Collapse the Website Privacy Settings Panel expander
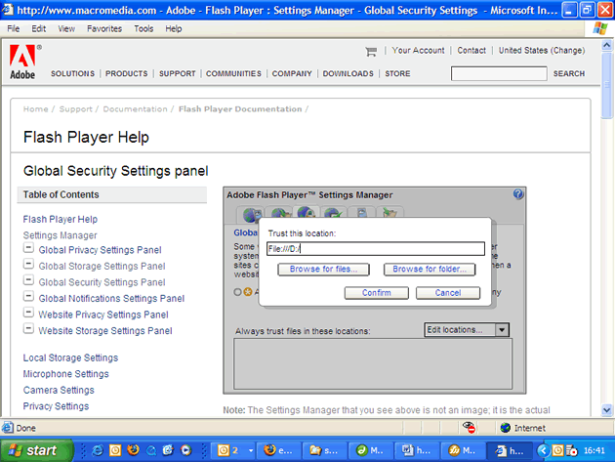615x462 pixels. (28, 313)
